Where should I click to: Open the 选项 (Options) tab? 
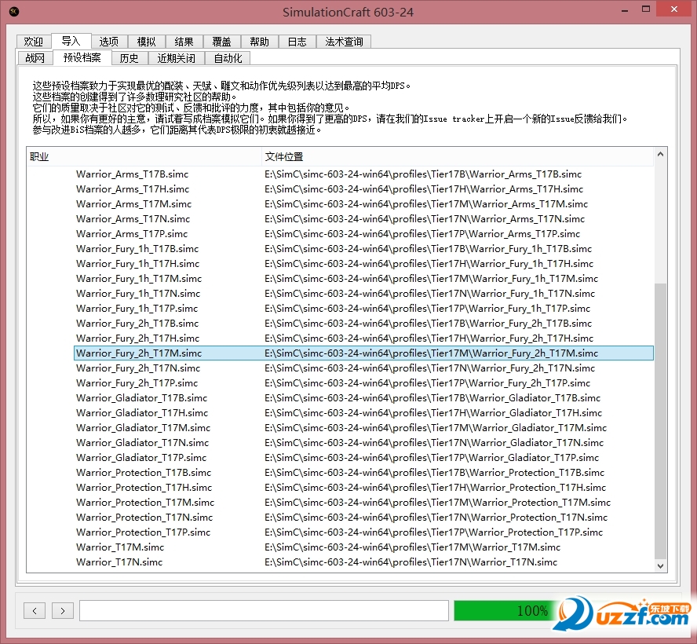point(108,41)
